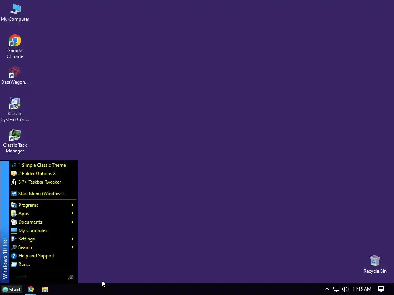Click the Folder Options X icon
This screenshot has height=295, width=394.
click(x=14, y=174)
